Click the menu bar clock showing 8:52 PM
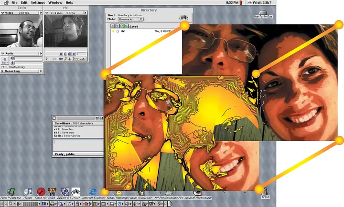Image resolution: width=344 pixels, height=207 pixels. tap(232, 3)
